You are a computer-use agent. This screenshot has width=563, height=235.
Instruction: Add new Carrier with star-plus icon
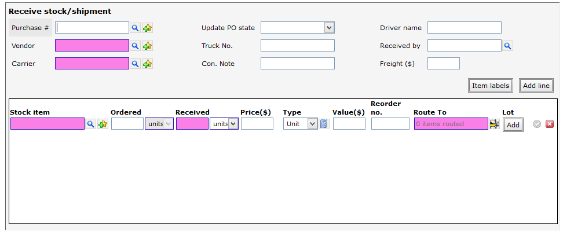147,64
